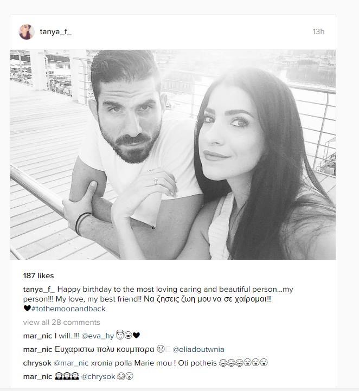Open the #tothemoonandback hashtag
Screen dimensions: 359x391
tap(68, 309)
